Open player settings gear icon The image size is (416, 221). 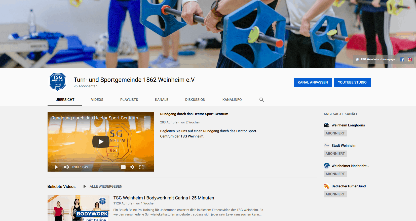132,167
